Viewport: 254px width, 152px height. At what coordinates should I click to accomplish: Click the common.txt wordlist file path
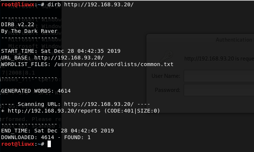(x=114, y=64)
